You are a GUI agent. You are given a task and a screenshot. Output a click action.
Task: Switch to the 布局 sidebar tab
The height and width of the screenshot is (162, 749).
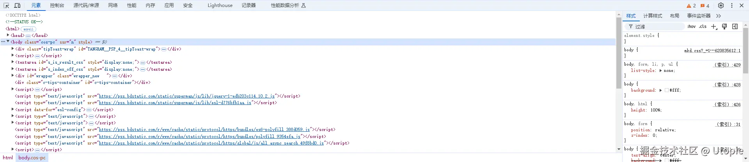674,16
